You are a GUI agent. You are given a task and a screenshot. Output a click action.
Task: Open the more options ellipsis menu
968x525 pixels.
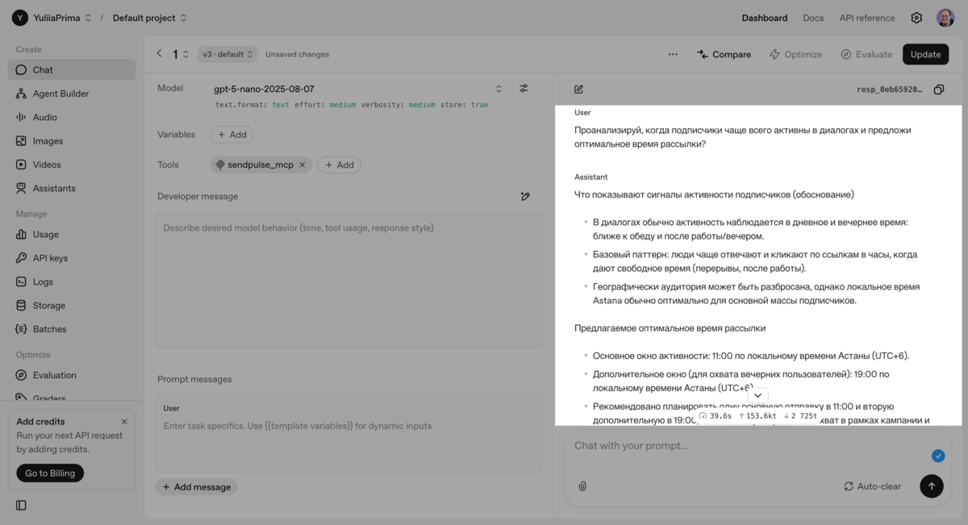[673, 54]
